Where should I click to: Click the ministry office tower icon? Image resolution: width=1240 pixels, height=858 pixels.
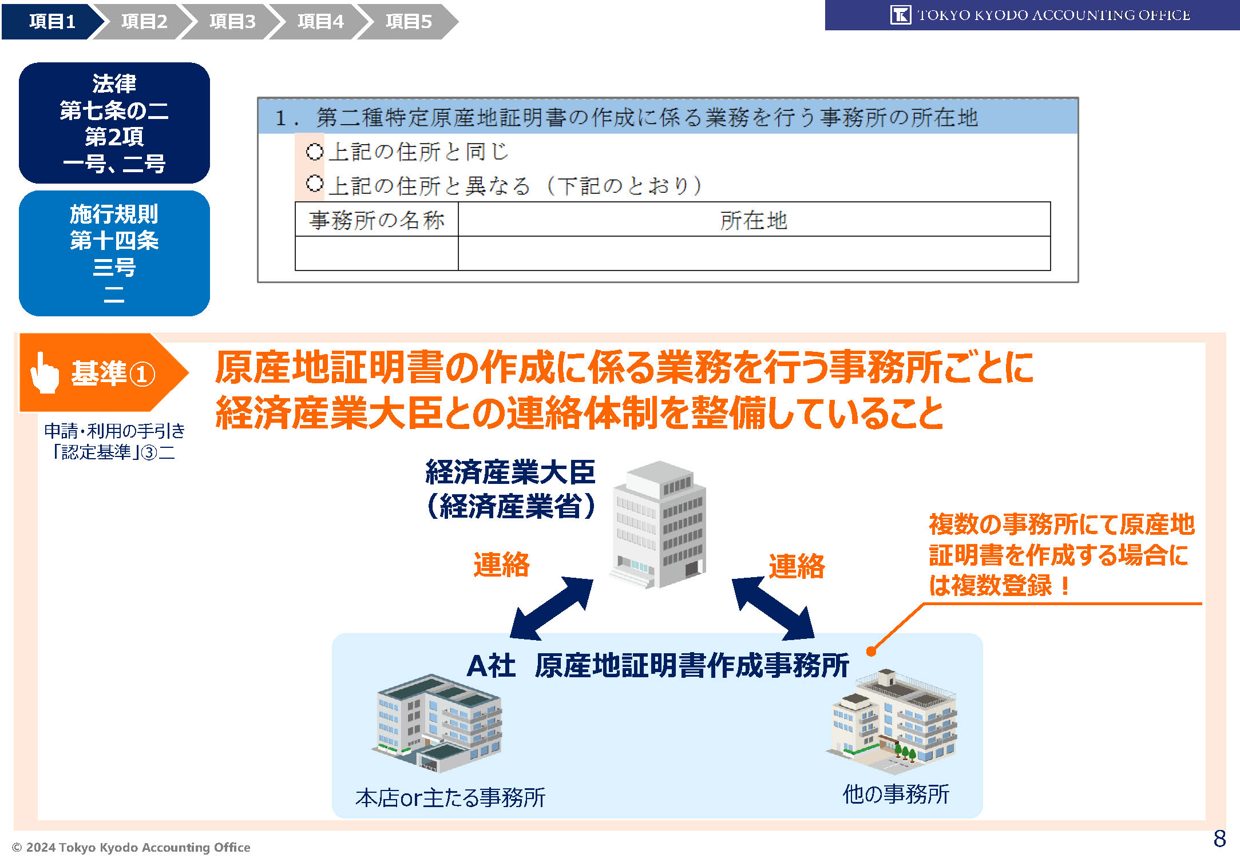[659, 523]
